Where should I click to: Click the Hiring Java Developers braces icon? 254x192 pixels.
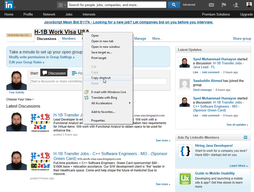tap(185, 151)
